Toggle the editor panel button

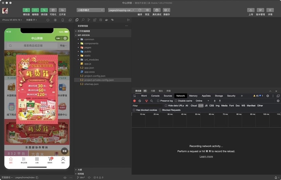click(35, 10)
